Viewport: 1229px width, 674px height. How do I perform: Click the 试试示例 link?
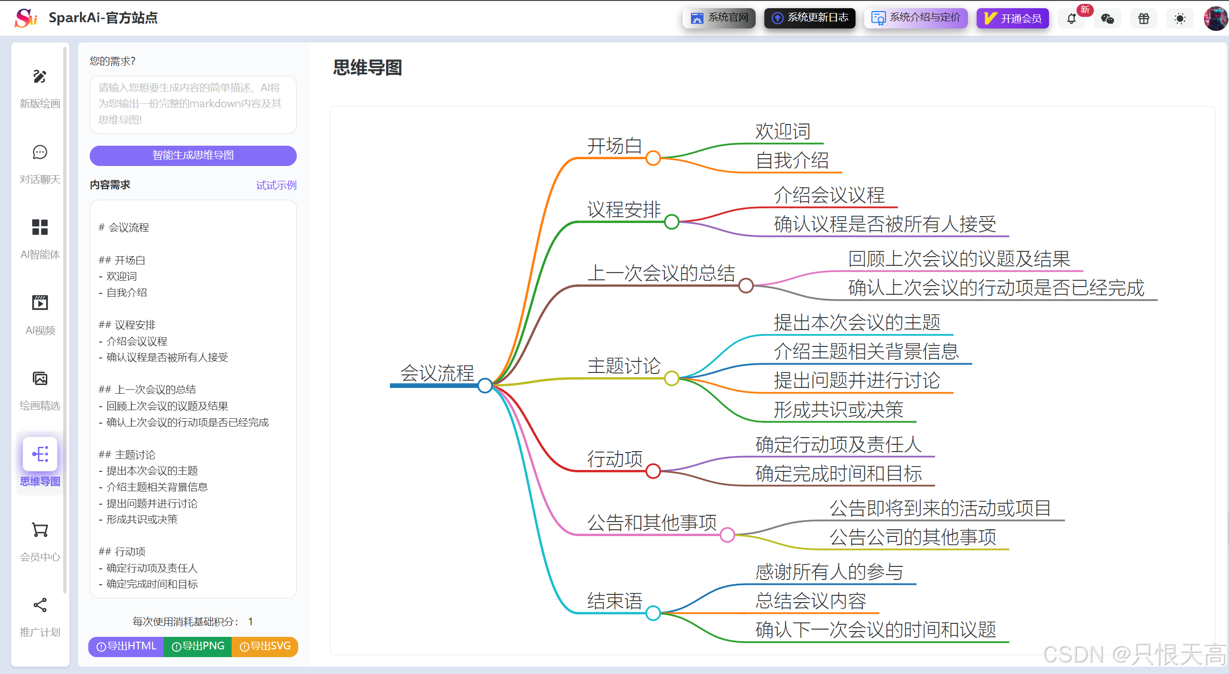276,185
